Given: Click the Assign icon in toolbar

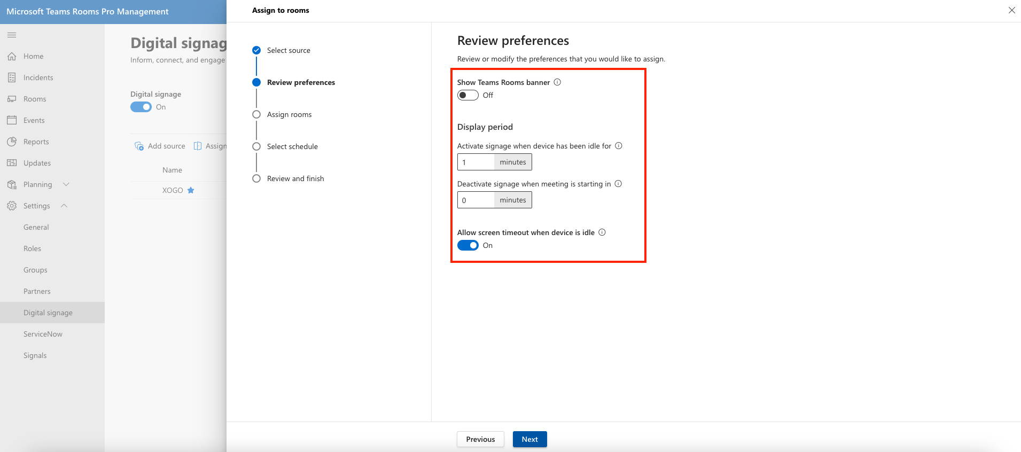Looking at the screenshot, I should pos(198,146).
